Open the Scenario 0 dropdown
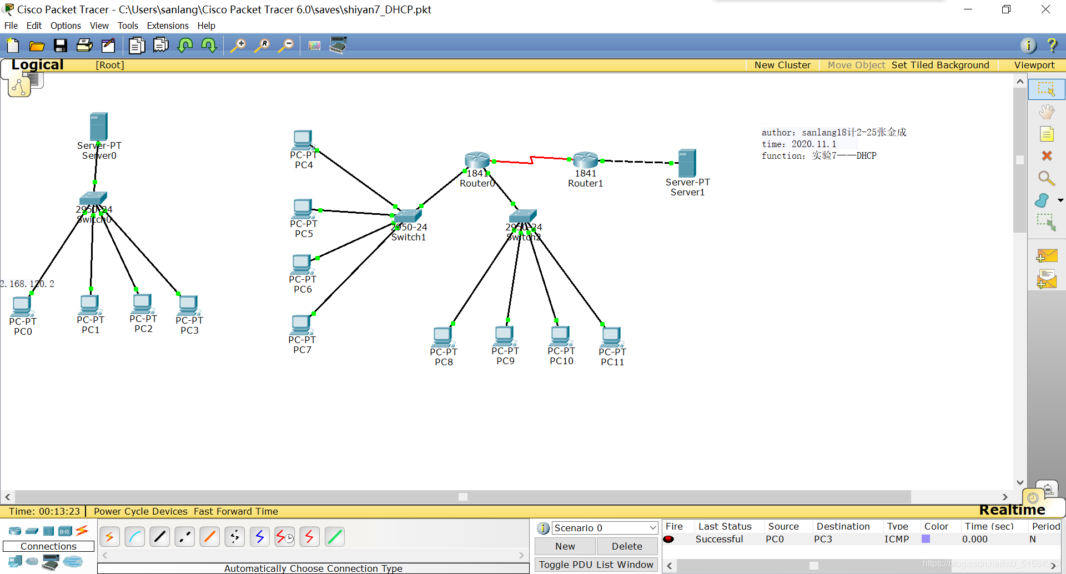Image resolution: width=1066 pixels, height=574 pixels. 605,528
